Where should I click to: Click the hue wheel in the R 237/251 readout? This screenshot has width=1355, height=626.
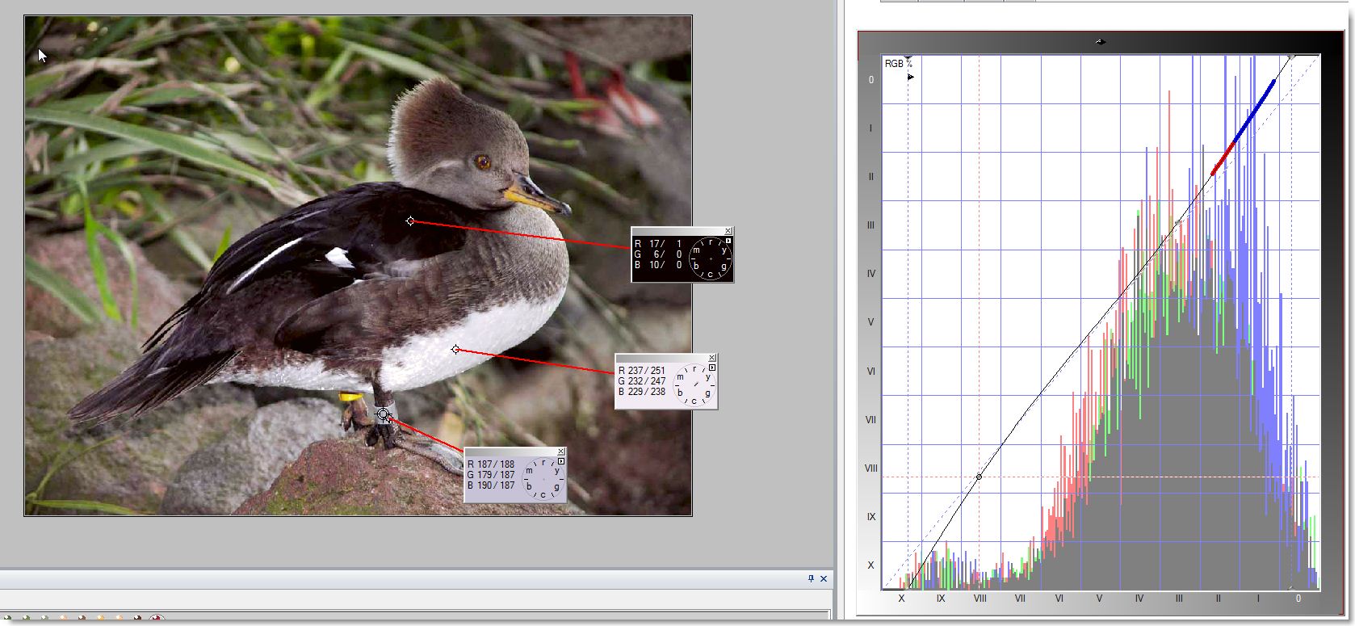[694, 385]
